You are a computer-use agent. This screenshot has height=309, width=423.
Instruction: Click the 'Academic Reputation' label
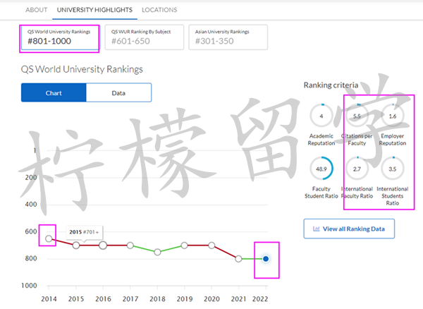[x=321, y=140]
